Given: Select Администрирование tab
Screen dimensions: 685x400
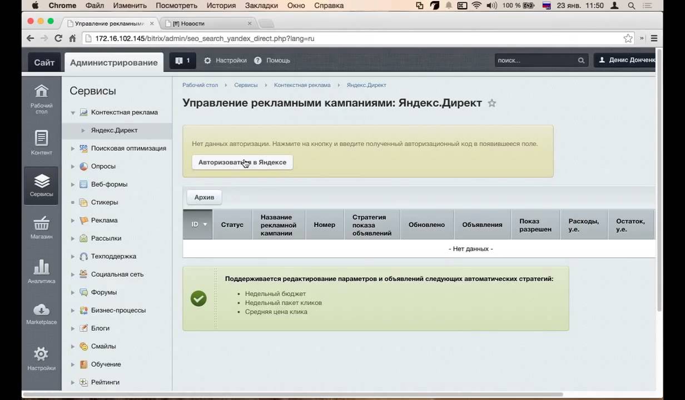Looking at the screenshot, I should [x=114, y=62].
